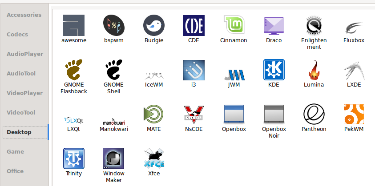Select the Fluxbox icon
Viewport: 375px width, 186px height.
354,28
